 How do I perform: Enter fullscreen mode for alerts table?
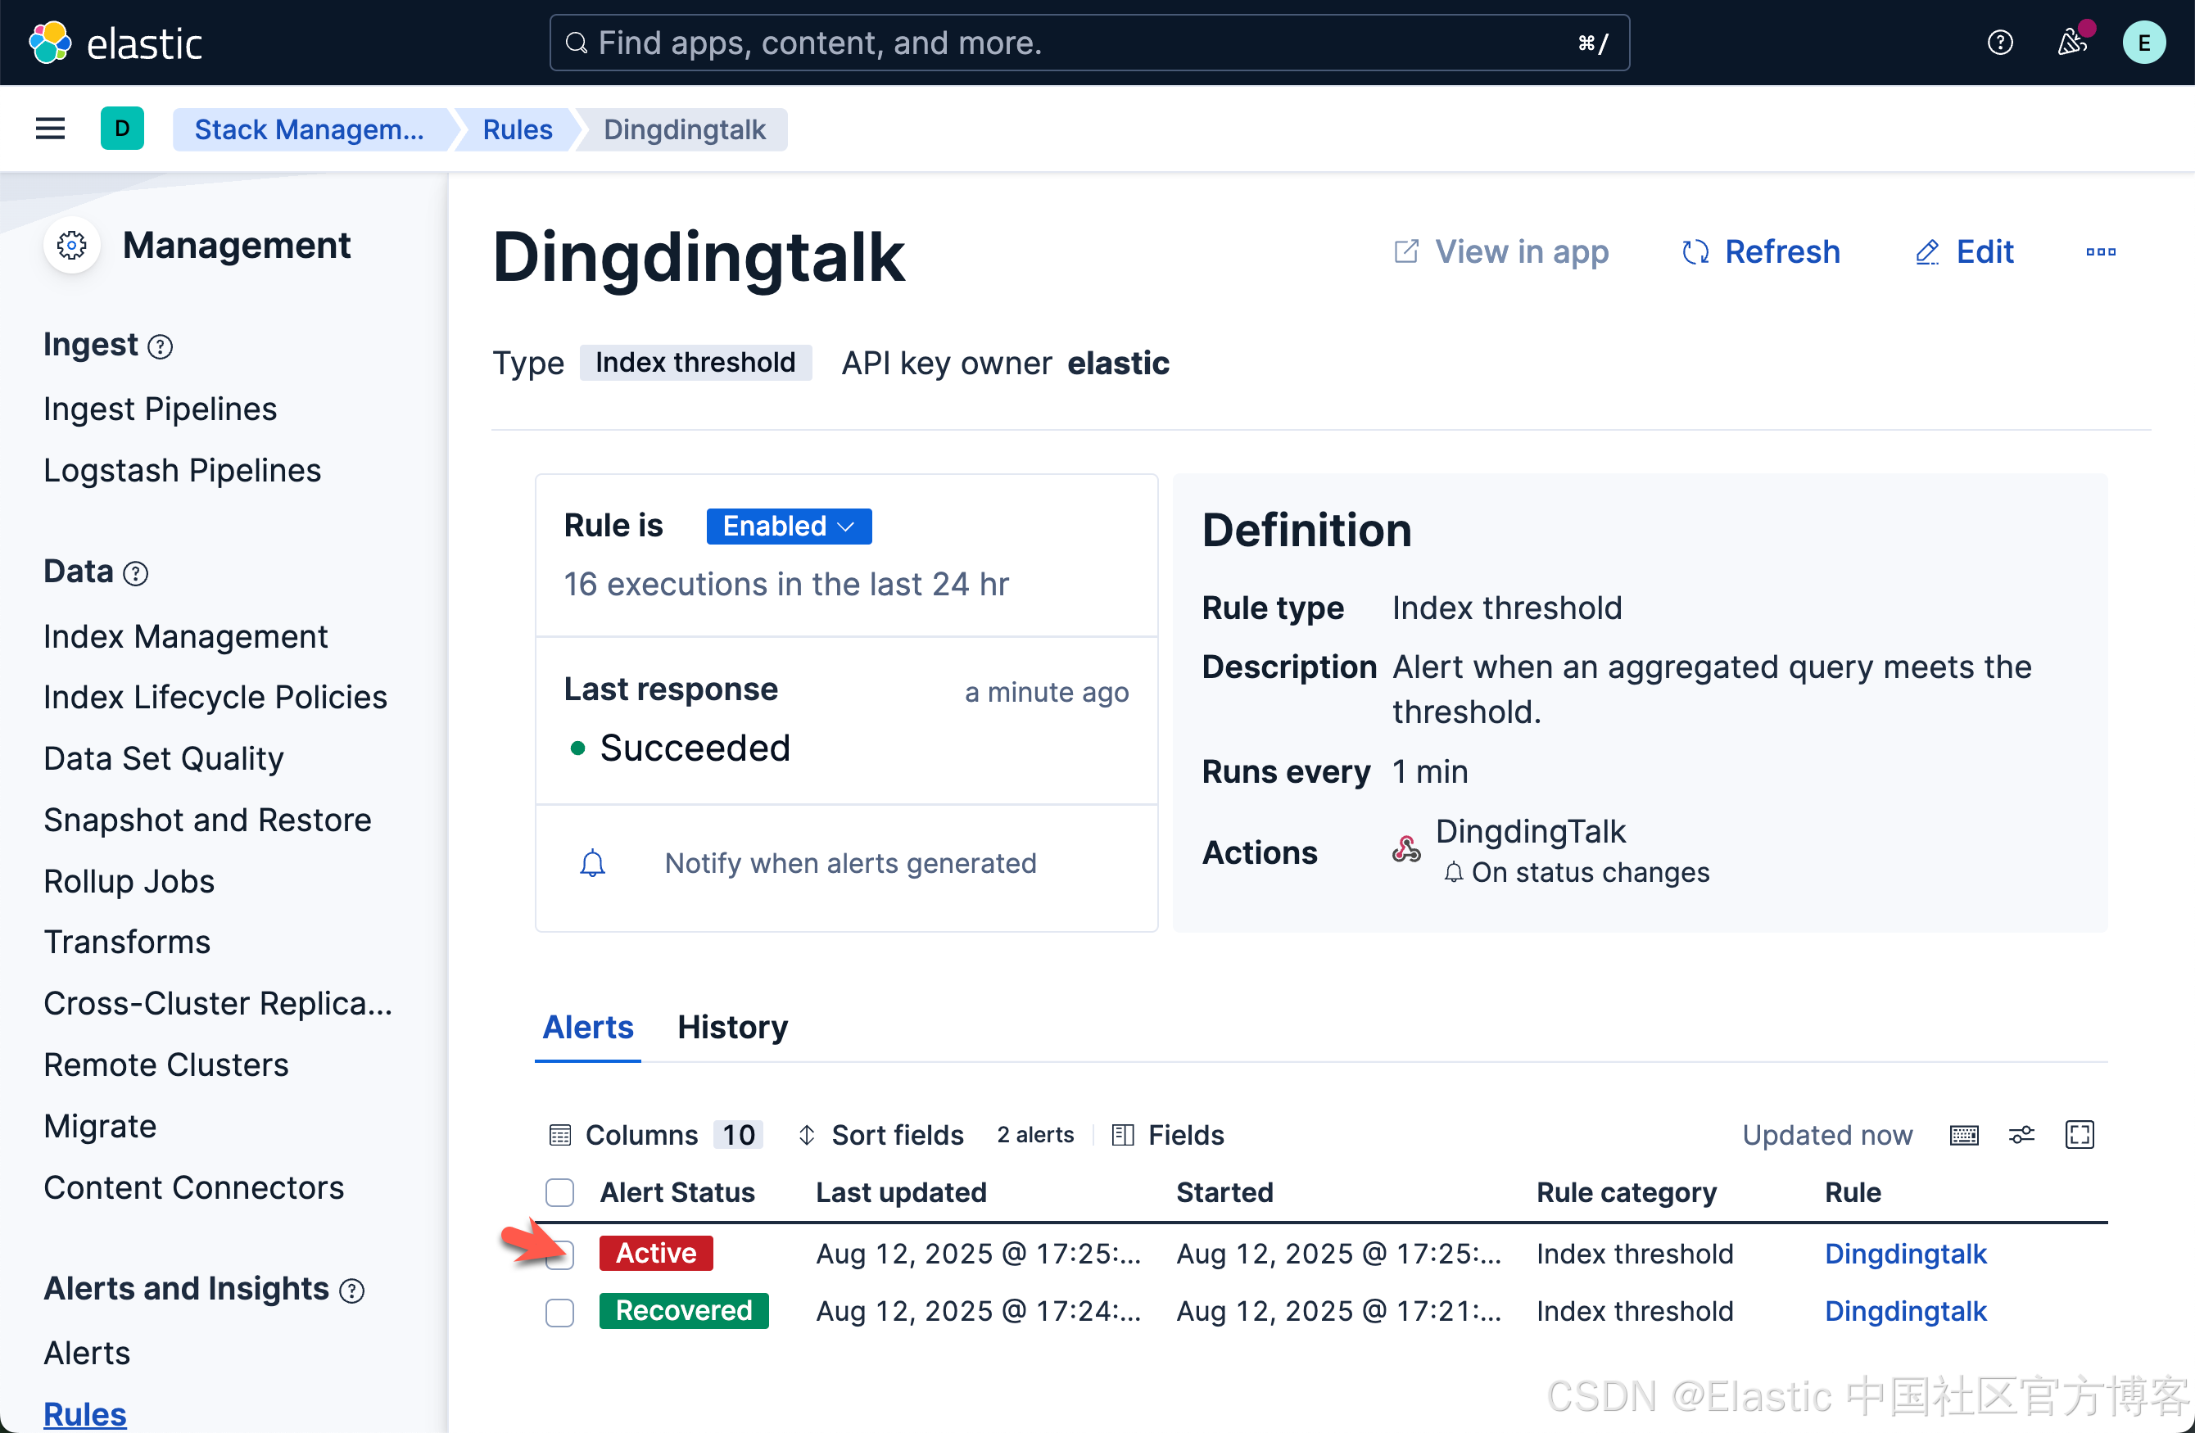coord(2079,1135)
